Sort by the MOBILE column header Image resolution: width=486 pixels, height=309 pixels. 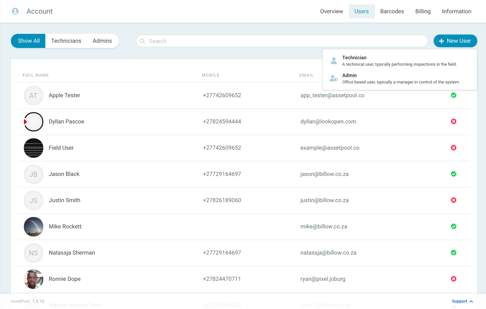coord(210,75)
